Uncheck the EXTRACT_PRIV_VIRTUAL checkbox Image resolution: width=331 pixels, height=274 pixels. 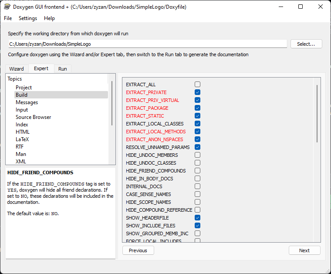click(x=198, y=100)
